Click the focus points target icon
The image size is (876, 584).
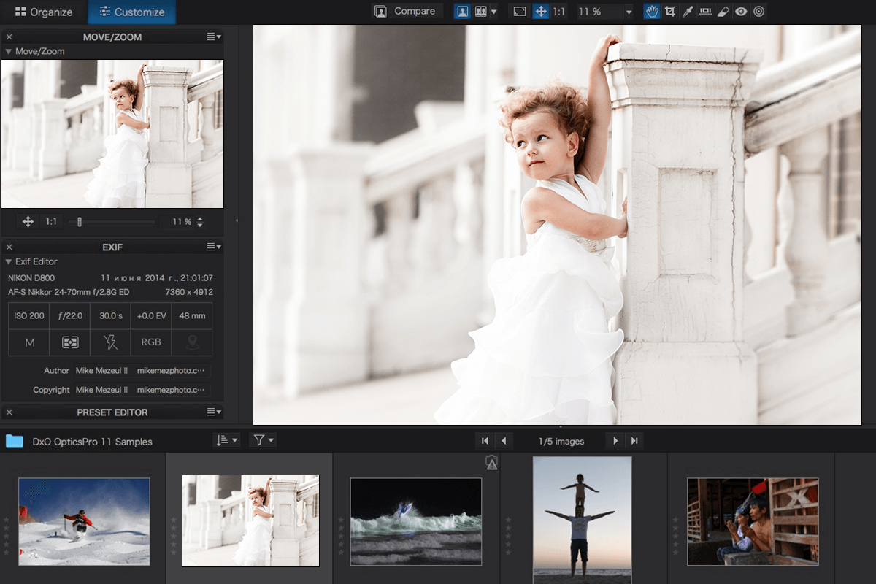[x=758, y=11]
